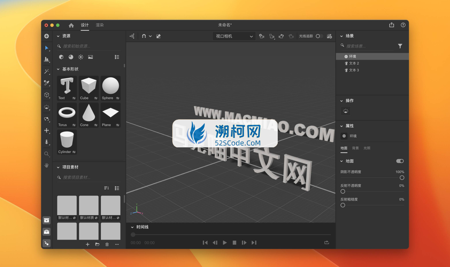Toggle the 光线追踪 ray tracing switch
The height and width of the screenshot is (267, 450).
pyautogui.click(x=319, y=36)
